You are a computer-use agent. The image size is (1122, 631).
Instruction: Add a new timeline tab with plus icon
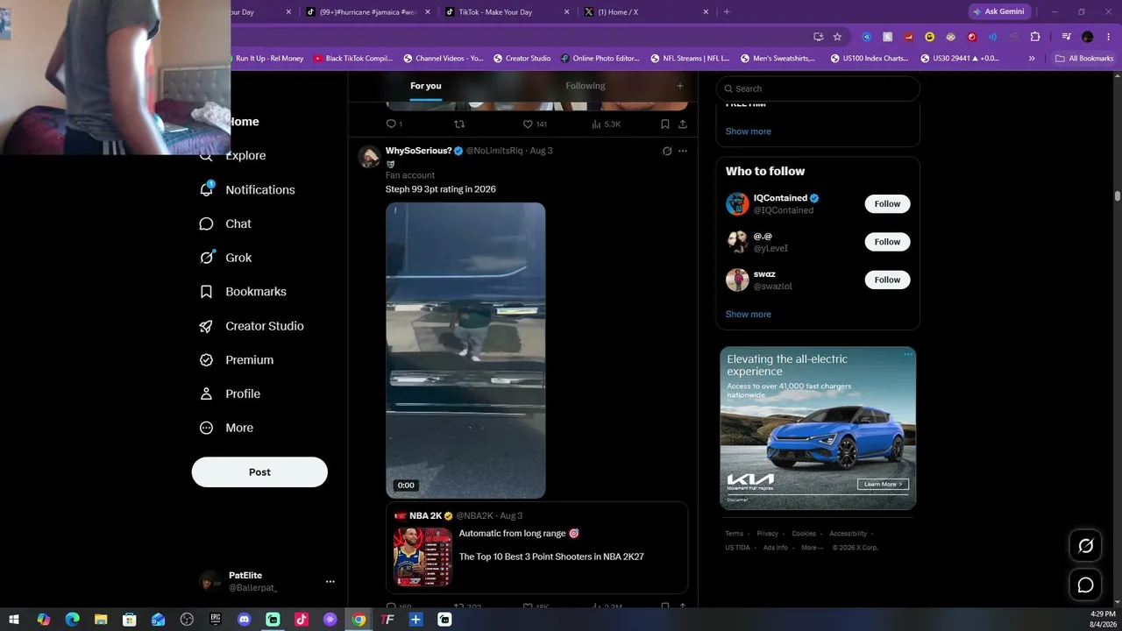(679, 86)
